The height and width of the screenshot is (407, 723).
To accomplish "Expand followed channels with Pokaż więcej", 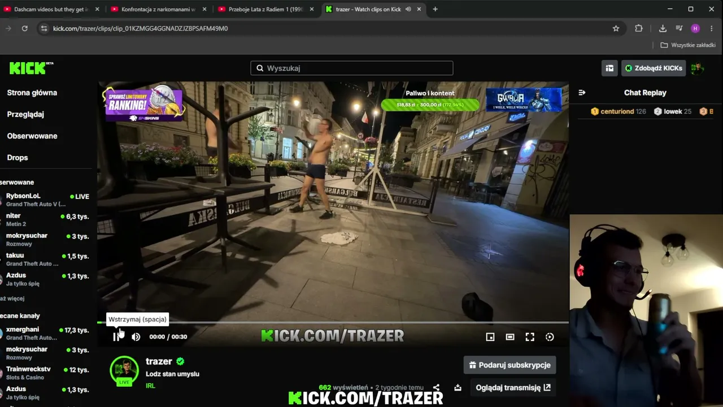I will [12, 298].
